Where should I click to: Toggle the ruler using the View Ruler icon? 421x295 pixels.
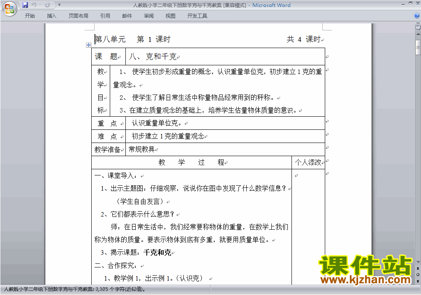(x=418, y=27)
